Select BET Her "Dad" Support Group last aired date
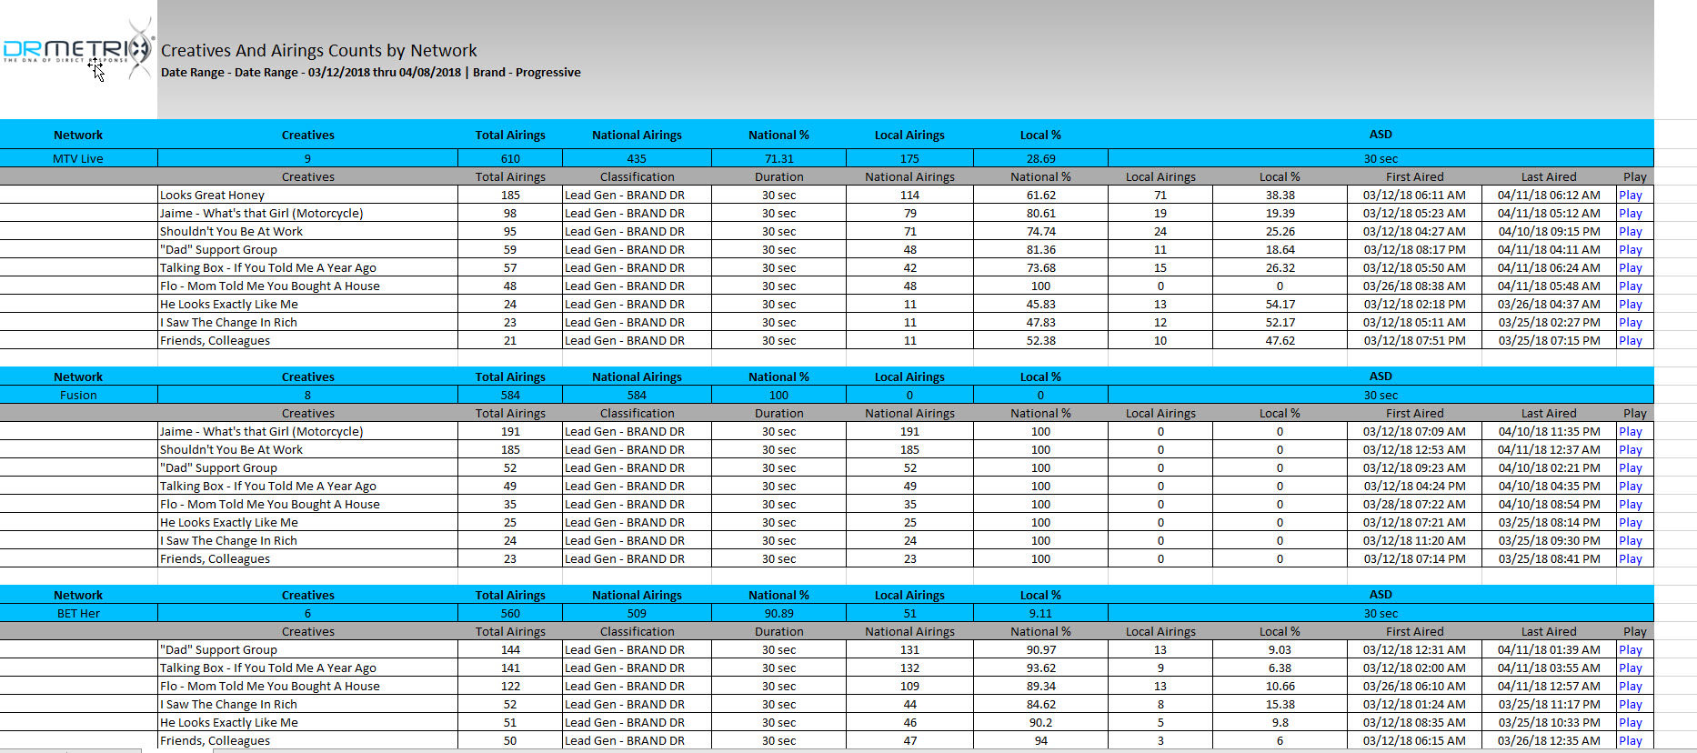The image size is (1697, 753). (x=1549, y=649)
